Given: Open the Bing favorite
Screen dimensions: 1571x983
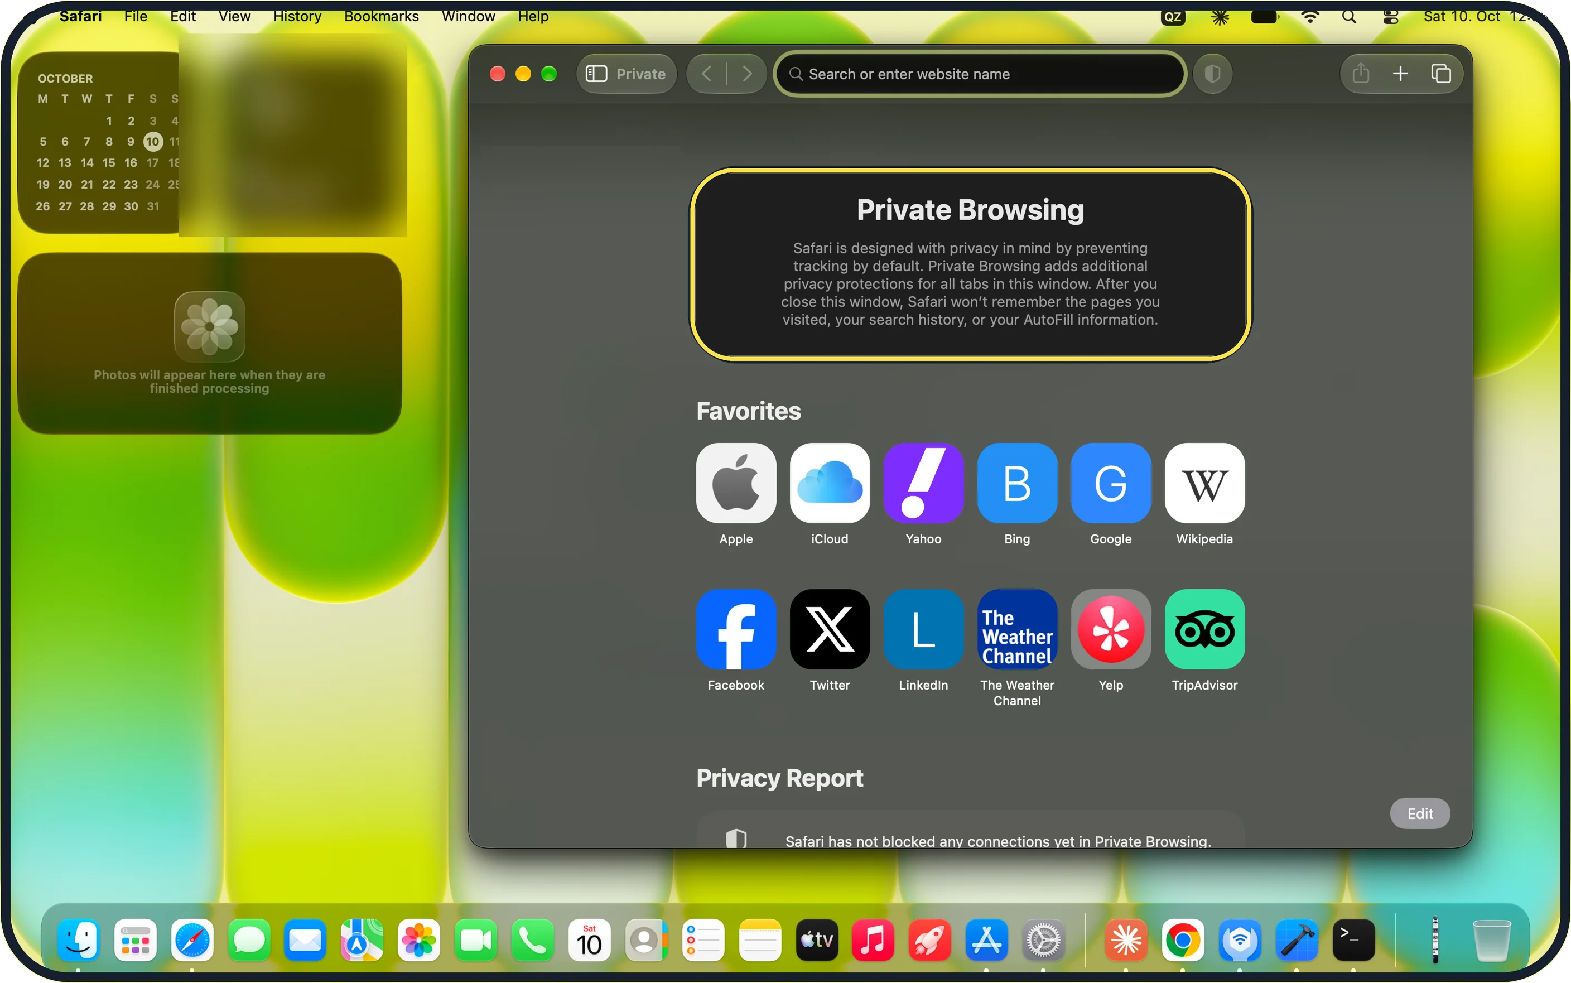Looking at the screenshot, I should click(1016, 483).
